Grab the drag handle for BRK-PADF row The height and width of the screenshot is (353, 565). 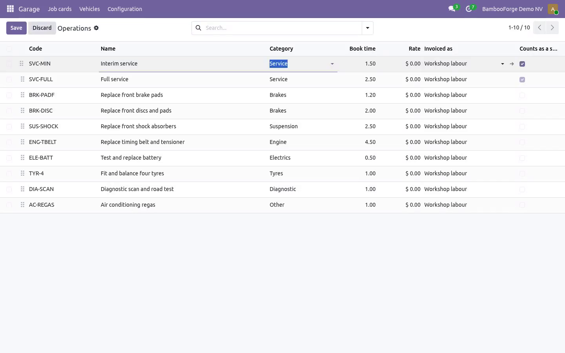(x=22, y=95)
